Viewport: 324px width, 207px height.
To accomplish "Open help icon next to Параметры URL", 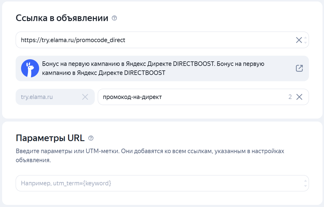I will pyautogui.click(x=91, y=138).
